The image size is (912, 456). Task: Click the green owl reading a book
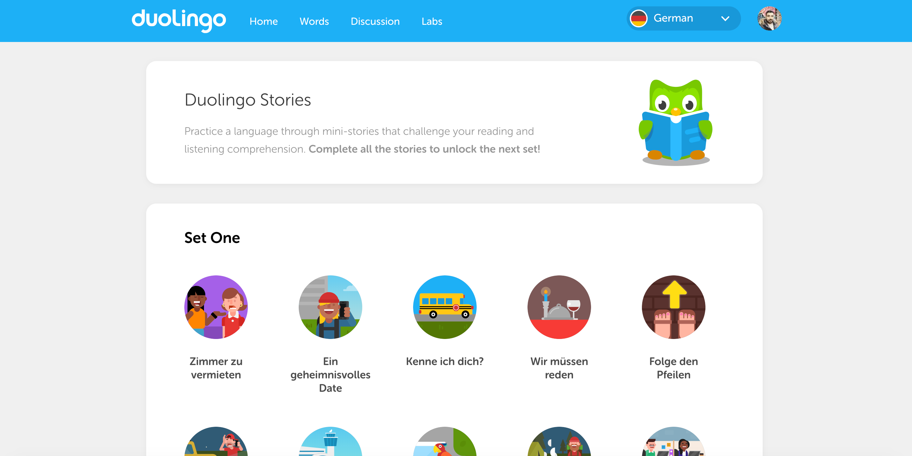pyautogui.click(x=676, y=122)
